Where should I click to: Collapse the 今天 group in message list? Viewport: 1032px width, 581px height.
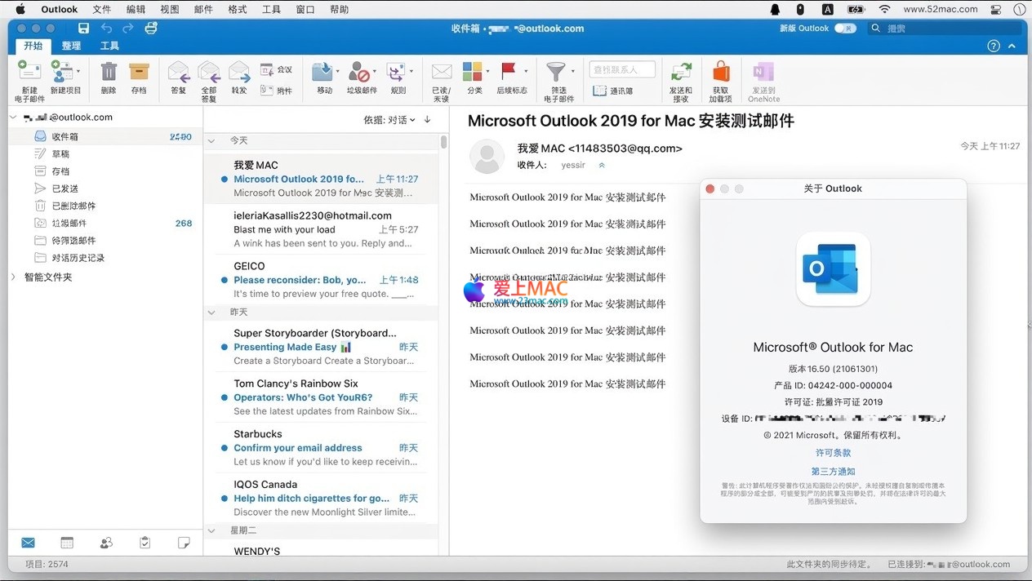pos(211,140)
